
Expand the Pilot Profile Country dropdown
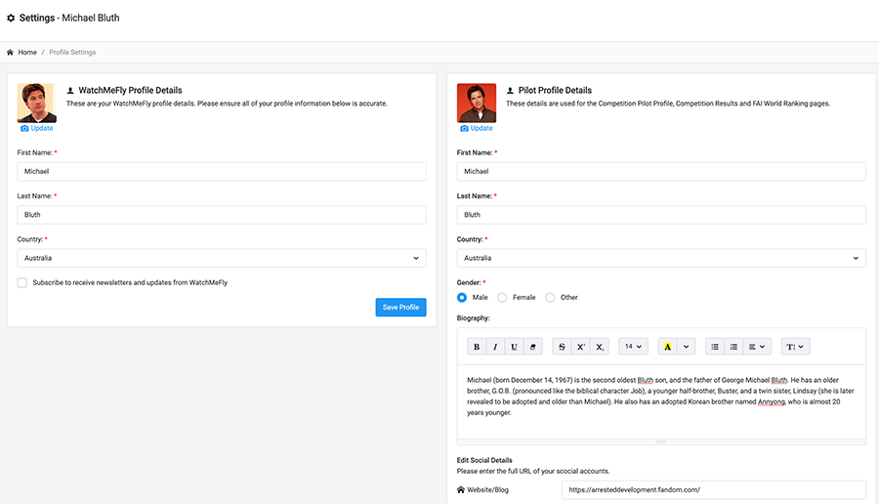pos(661,258)
